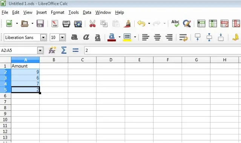The width and height of the screenshot is (241, 143).
Task: Open the Name Box dropdown arrow
Action: click(40, 50)
